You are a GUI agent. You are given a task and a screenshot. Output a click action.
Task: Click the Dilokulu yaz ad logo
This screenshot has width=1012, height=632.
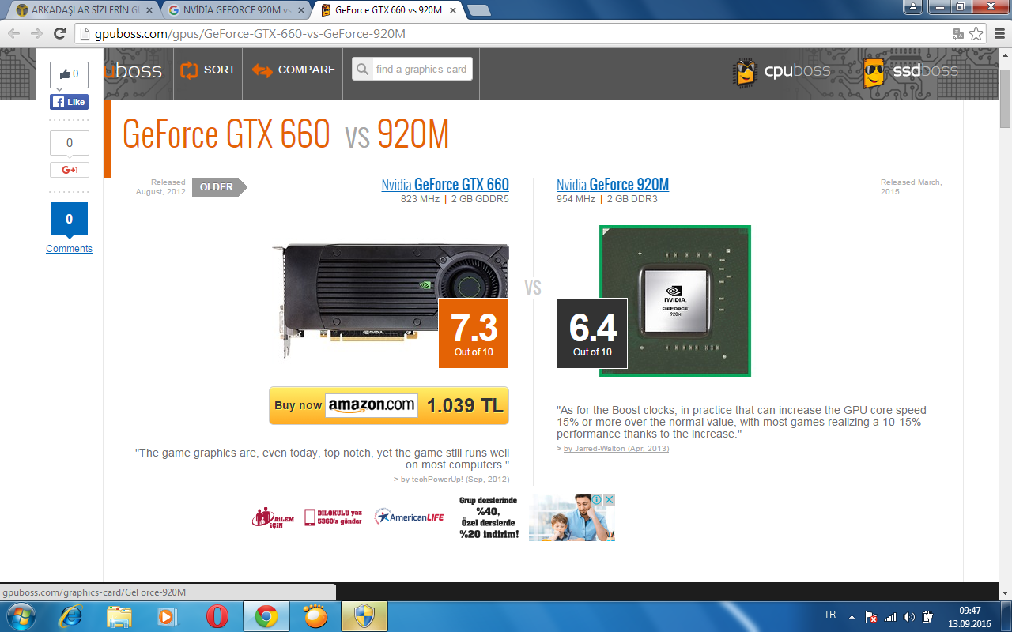[x=333, y=517]
